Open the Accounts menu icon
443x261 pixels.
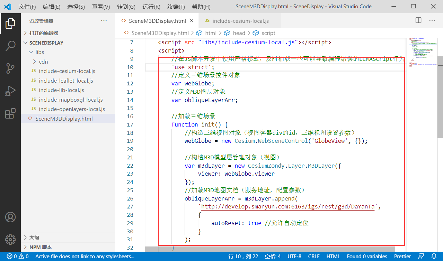[x=10, y=217]
